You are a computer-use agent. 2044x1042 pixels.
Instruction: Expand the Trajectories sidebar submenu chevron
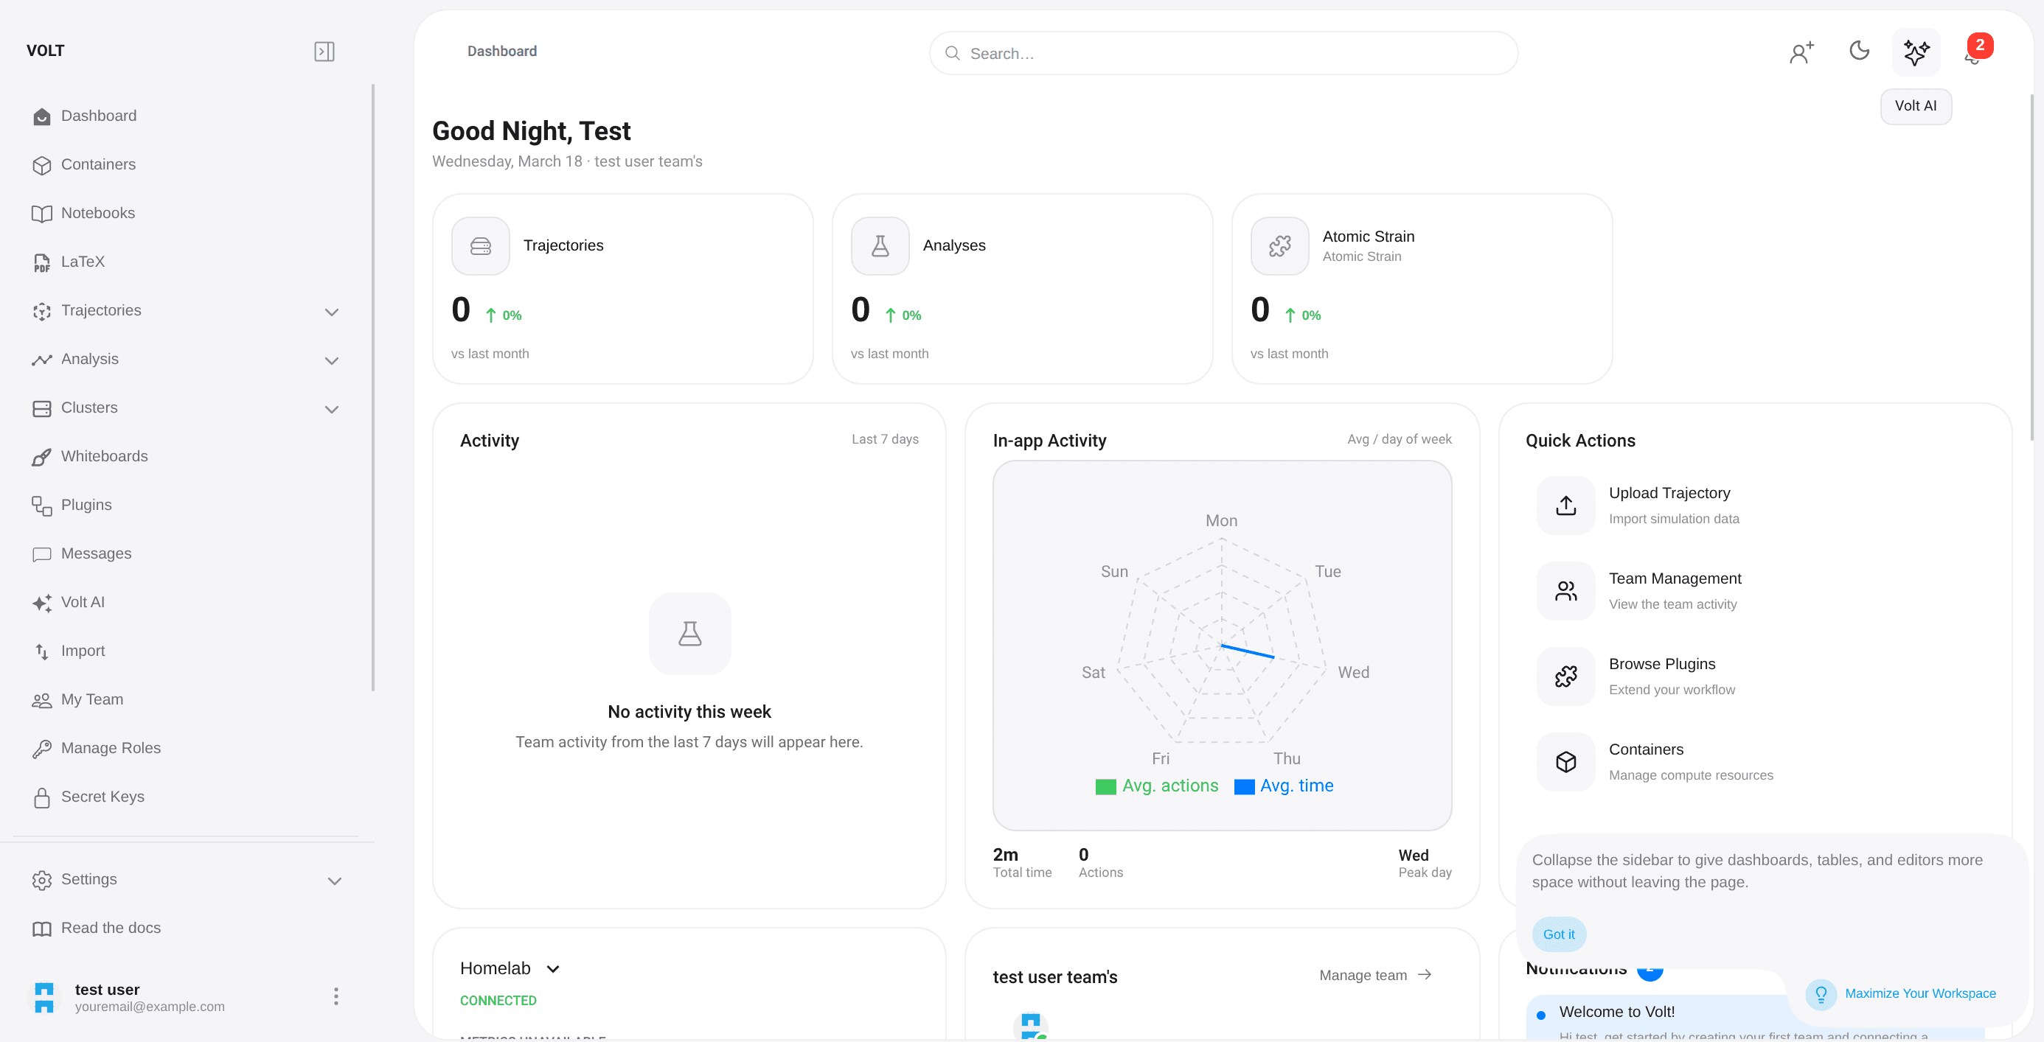pos(332,312)
